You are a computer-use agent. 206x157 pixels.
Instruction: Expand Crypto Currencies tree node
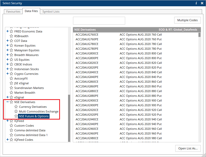coord(8,74)
